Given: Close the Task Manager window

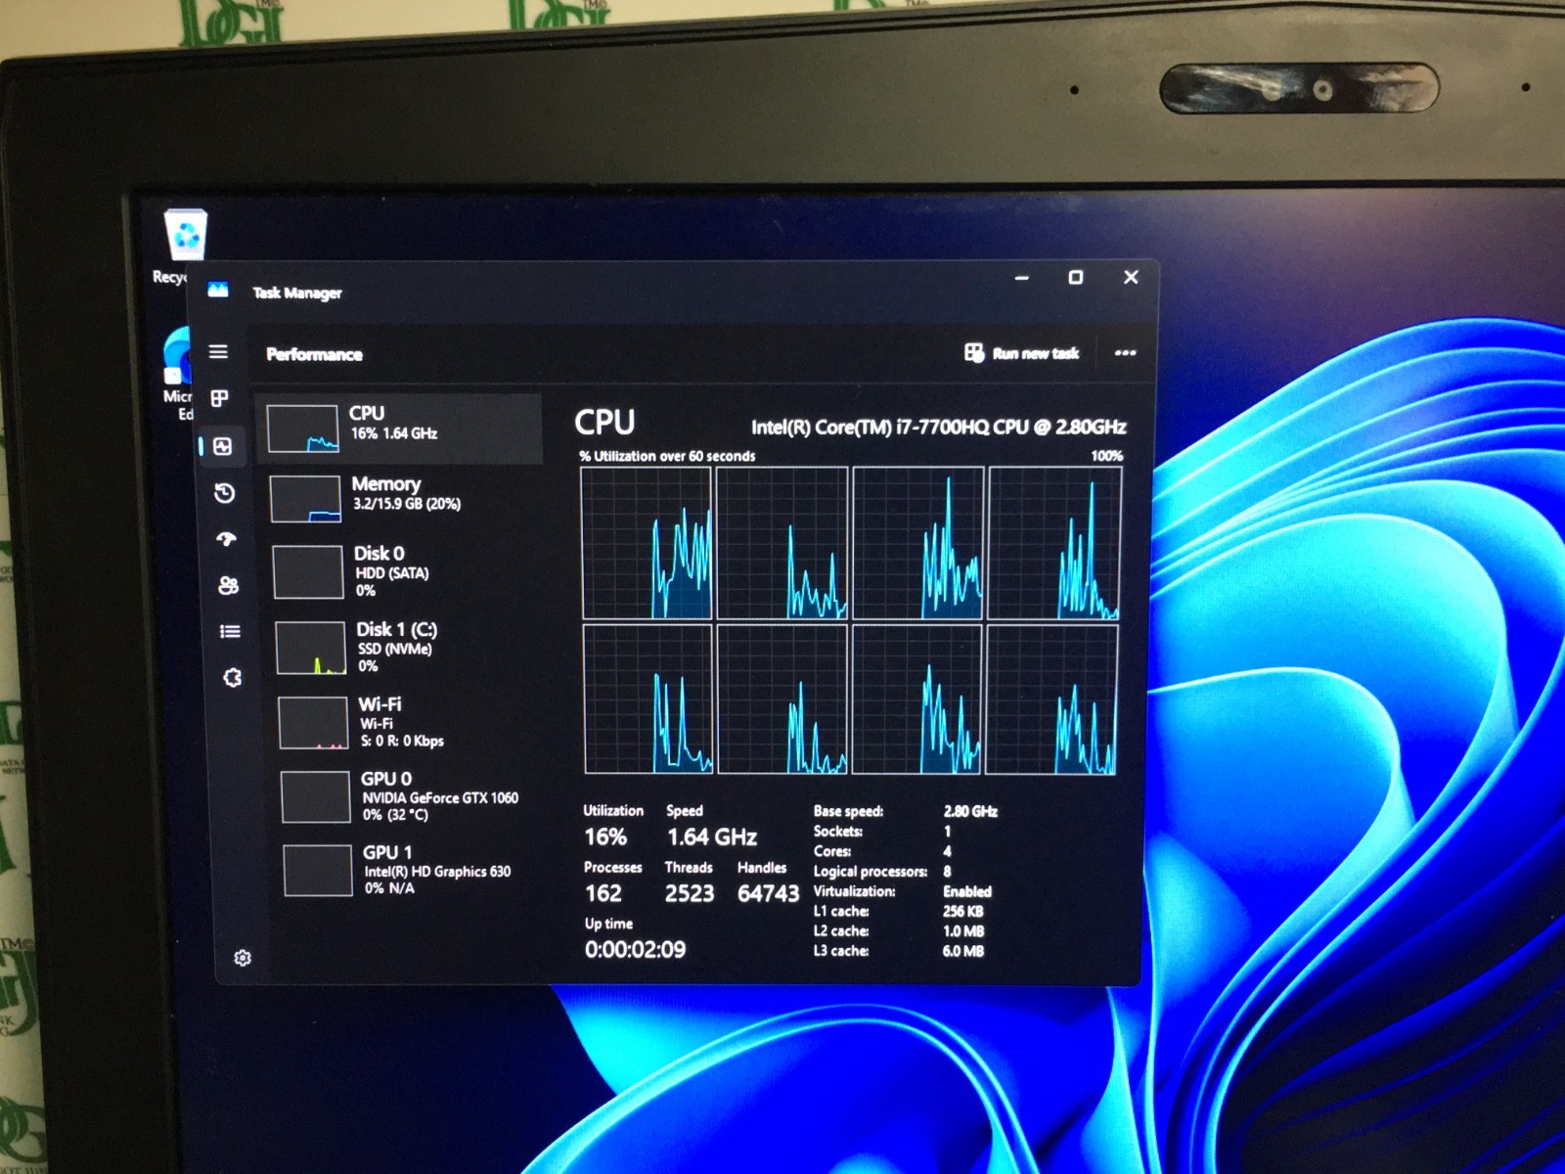Looking at the screenshot, I should 1131,277.
